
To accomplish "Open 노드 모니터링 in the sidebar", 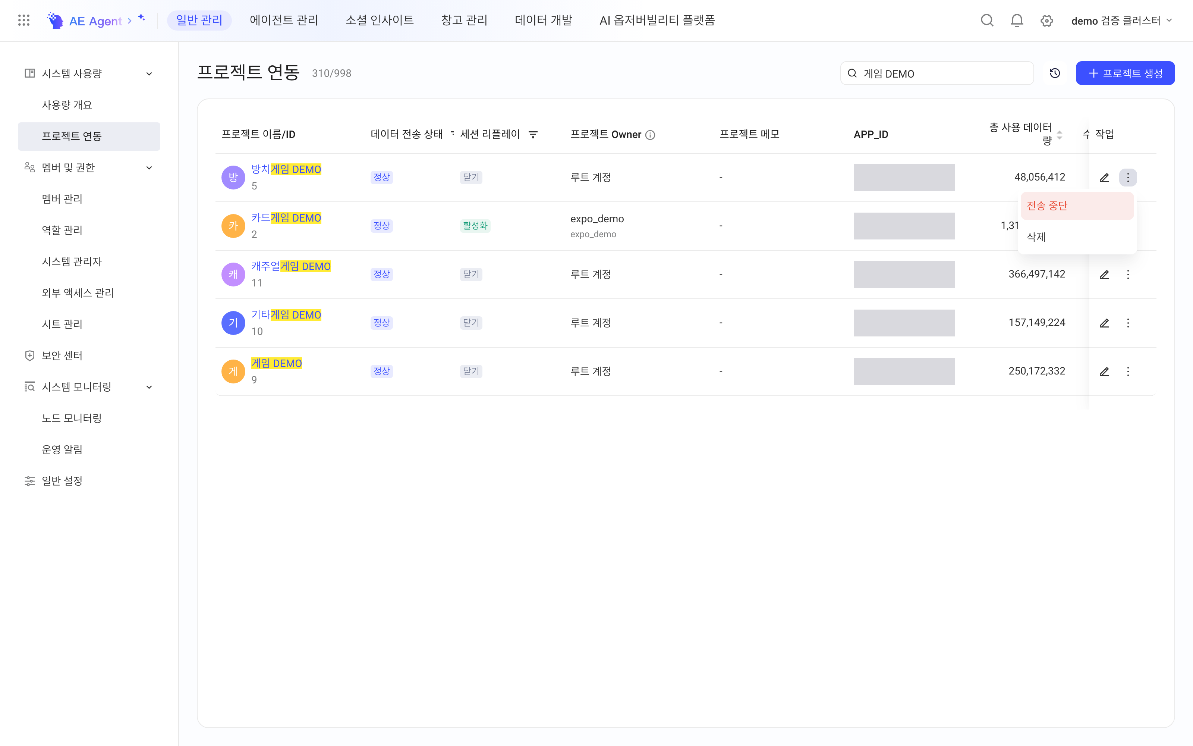I will [89, 419].
